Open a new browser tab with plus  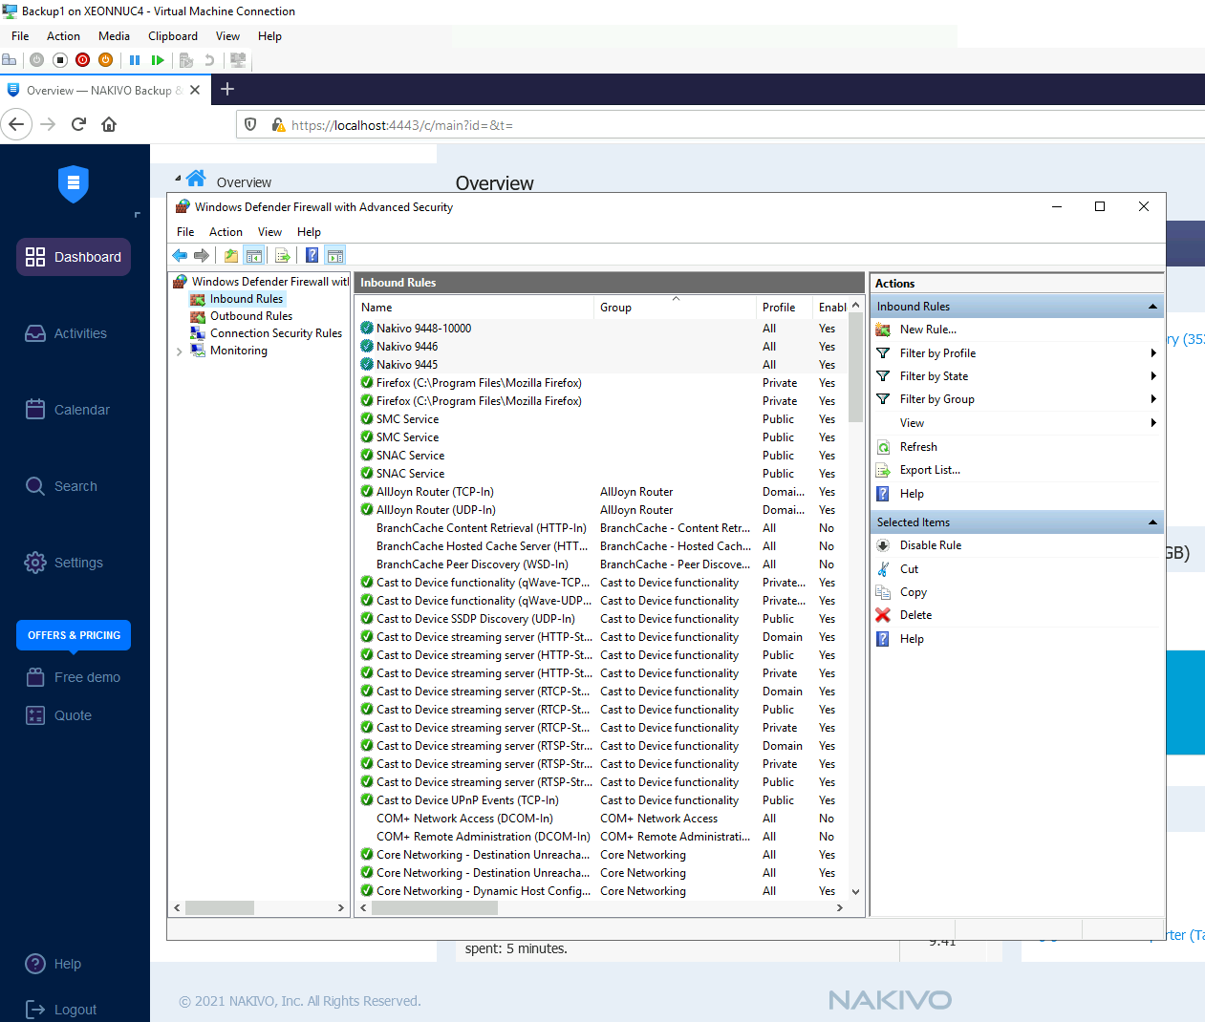pos(227,89)
